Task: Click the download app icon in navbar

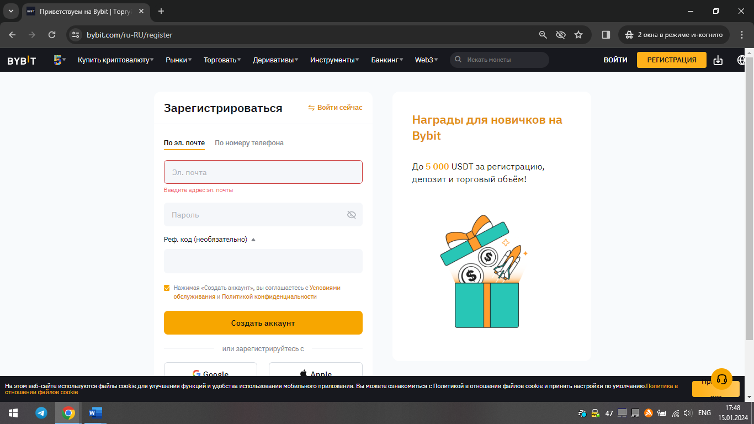Action: coord(718,60)
